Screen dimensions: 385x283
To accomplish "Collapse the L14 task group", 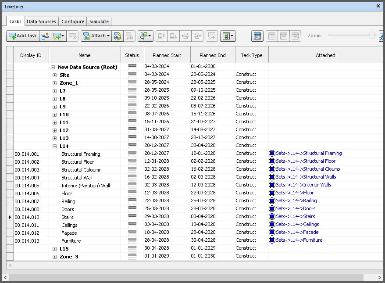I will (54, 146).
